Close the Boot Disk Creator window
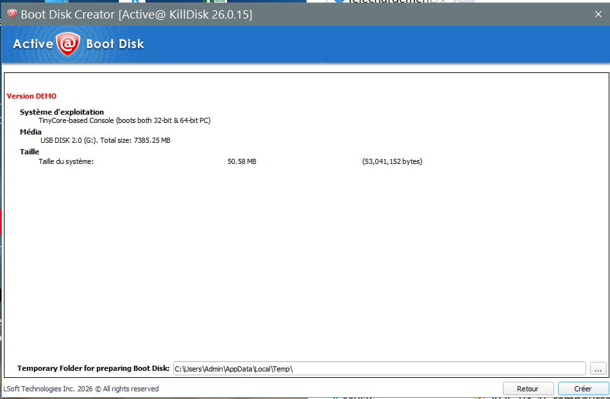 point(598,14)
